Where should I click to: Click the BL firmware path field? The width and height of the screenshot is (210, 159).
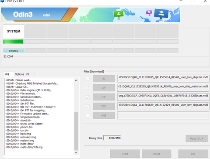tap(163, 78)
